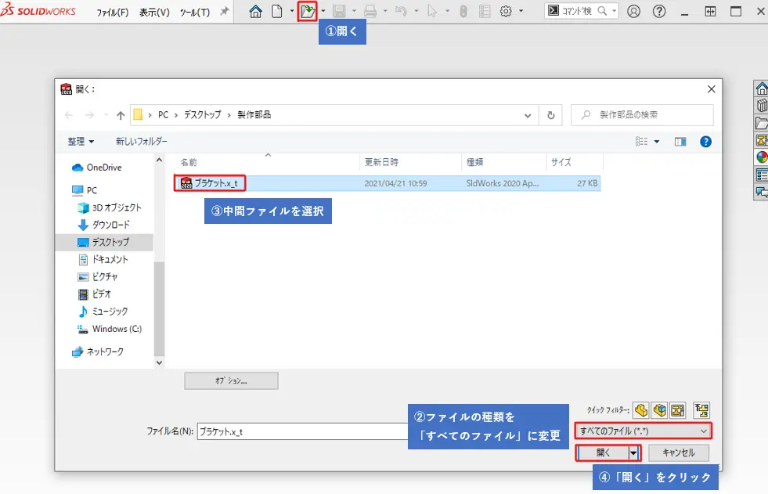Click the キャンセル button
768x494 pixels.
tap(678, 453)
